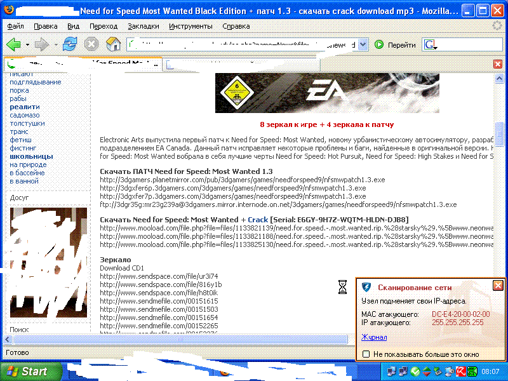
Task: Open the Windows Start menu
Action: tap(30, 371)
